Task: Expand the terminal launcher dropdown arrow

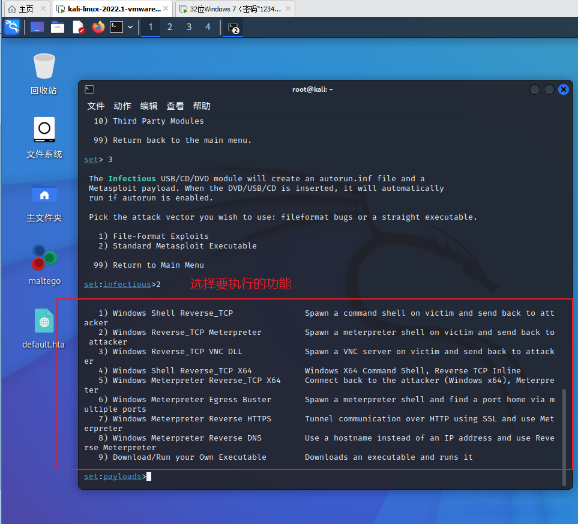Action: [x=130, y=27]
